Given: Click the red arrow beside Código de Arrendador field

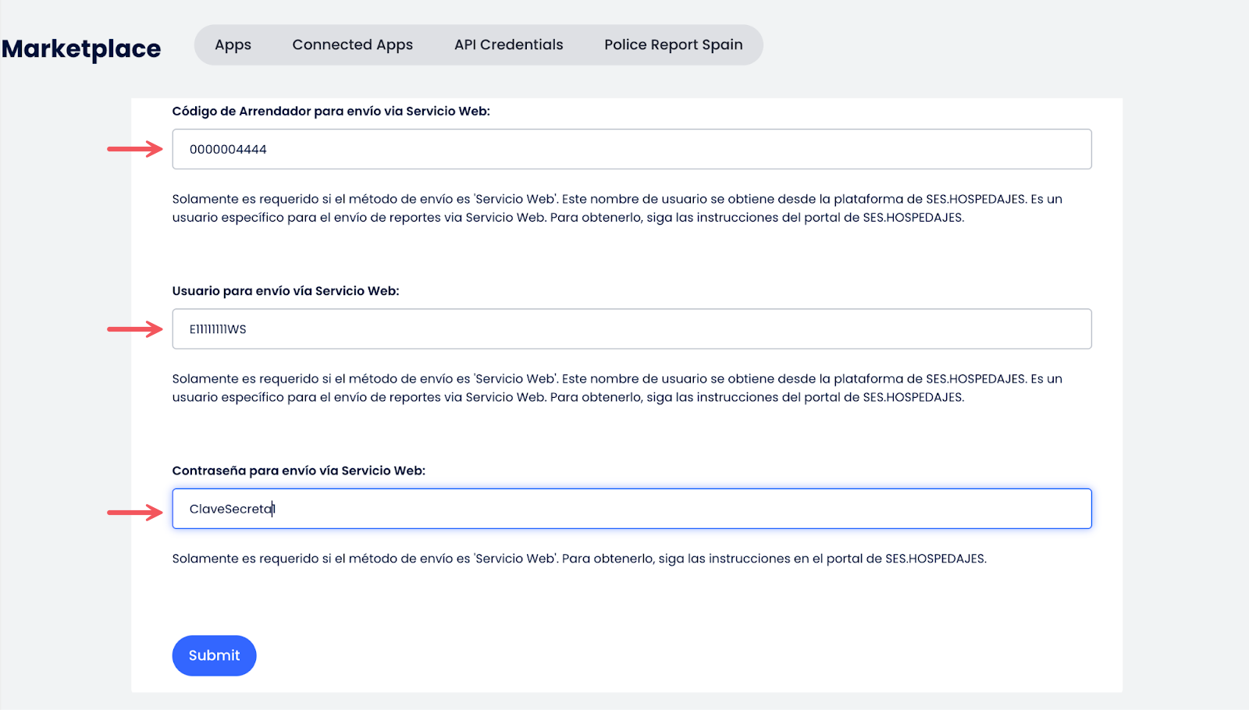Looking at the screenshot, I should pos(134,149).
